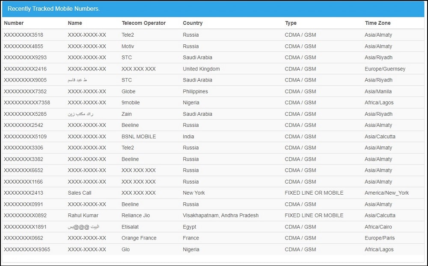Click the 9mobile operator cell
The image size is (428, 266).
click(131, 102)
